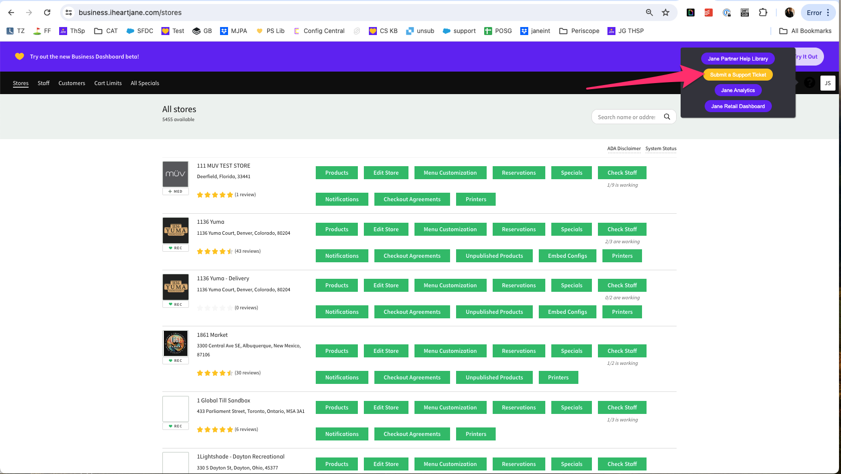Open the All Specials tab

[145, 83]
